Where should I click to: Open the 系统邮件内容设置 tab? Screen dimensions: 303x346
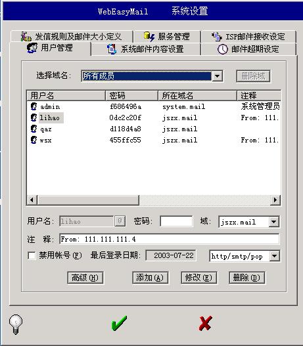146,49
